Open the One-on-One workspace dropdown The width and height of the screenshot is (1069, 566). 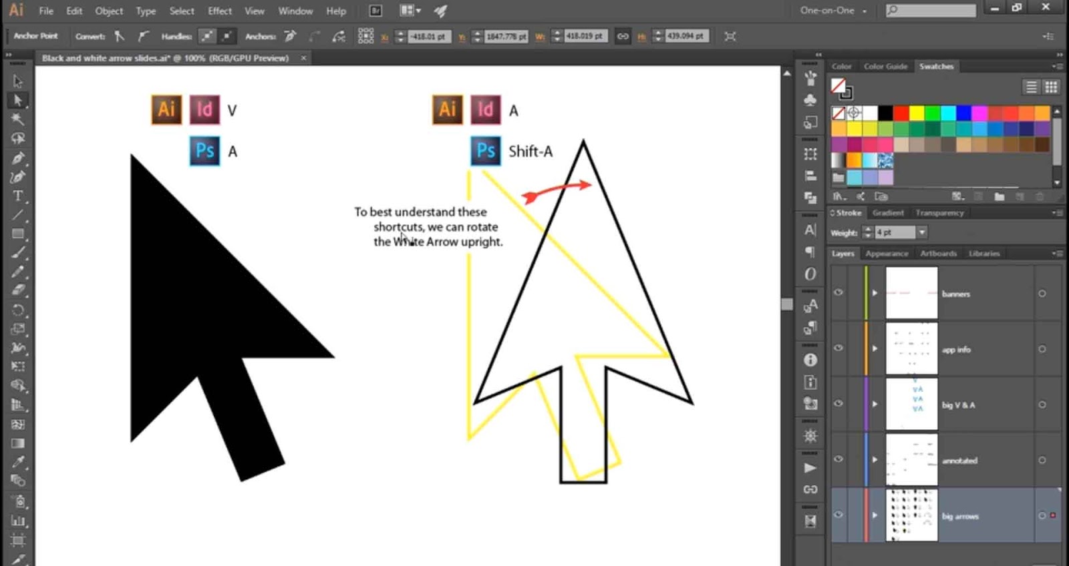[x=834, y=11]
